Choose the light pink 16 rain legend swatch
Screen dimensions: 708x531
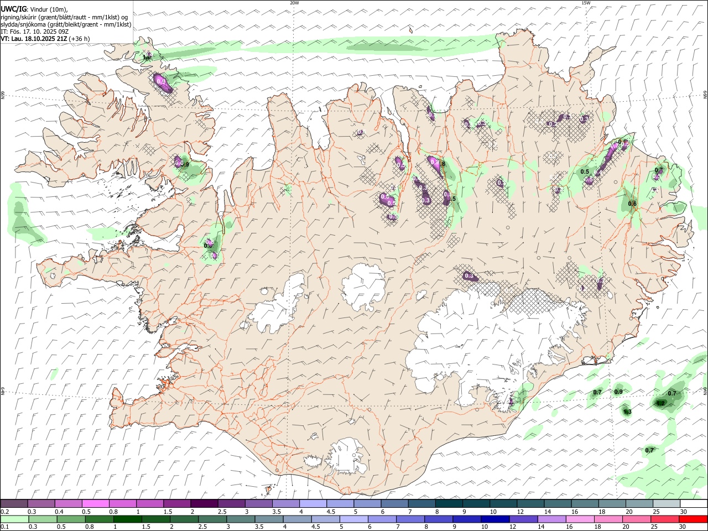[x=580, y=519]
